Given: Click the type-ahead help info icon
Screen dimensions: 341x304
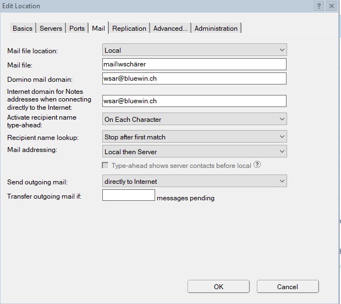Looking at the screenshot, I should (257, 165).
